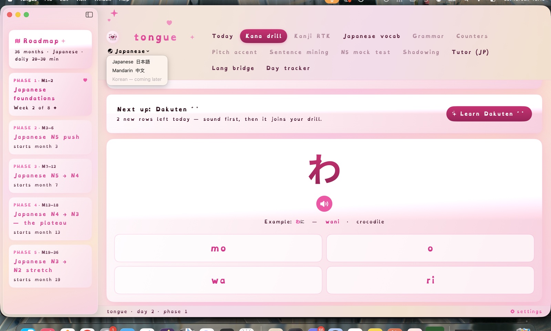Open the Sentence mining tab
Screen dimensions: 551x331
tap(299, 52)
